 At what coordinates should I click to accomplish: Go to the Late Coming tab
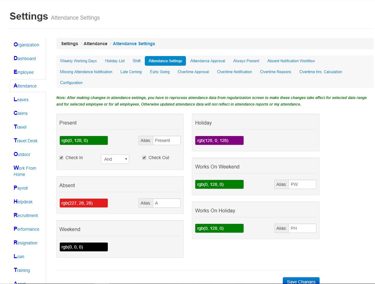(x=131, y=72)
